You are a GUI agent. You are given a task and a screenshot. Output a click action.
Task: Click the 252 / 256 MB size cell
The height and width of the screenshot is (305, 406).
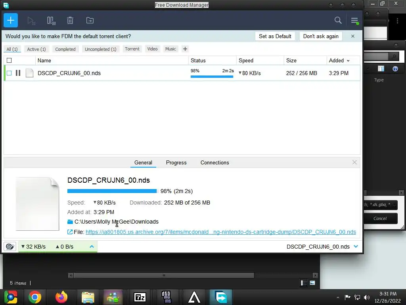[302, 73]
